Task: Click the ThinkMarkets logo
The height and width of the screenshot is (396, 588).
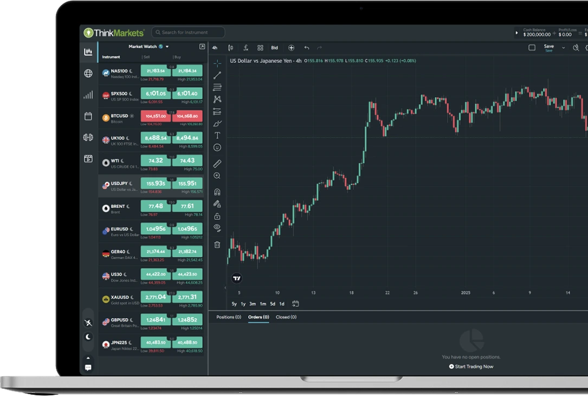Action: tap(114, 33)
